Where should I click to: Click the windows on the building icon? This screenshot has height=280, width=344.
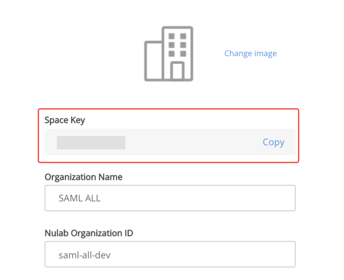tap(177, 45)
